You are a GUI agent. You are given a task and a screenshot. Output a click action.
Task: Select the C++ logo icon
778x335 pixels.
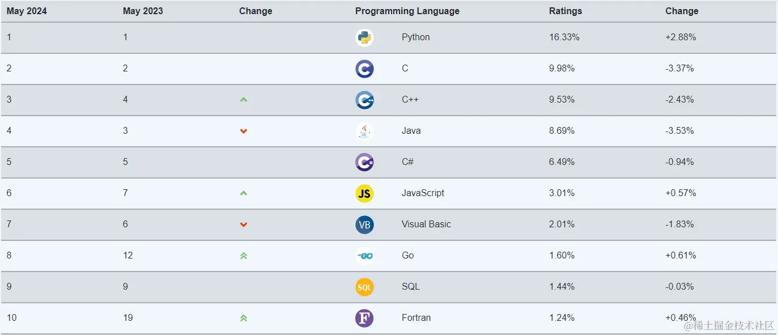pos(364,100)
